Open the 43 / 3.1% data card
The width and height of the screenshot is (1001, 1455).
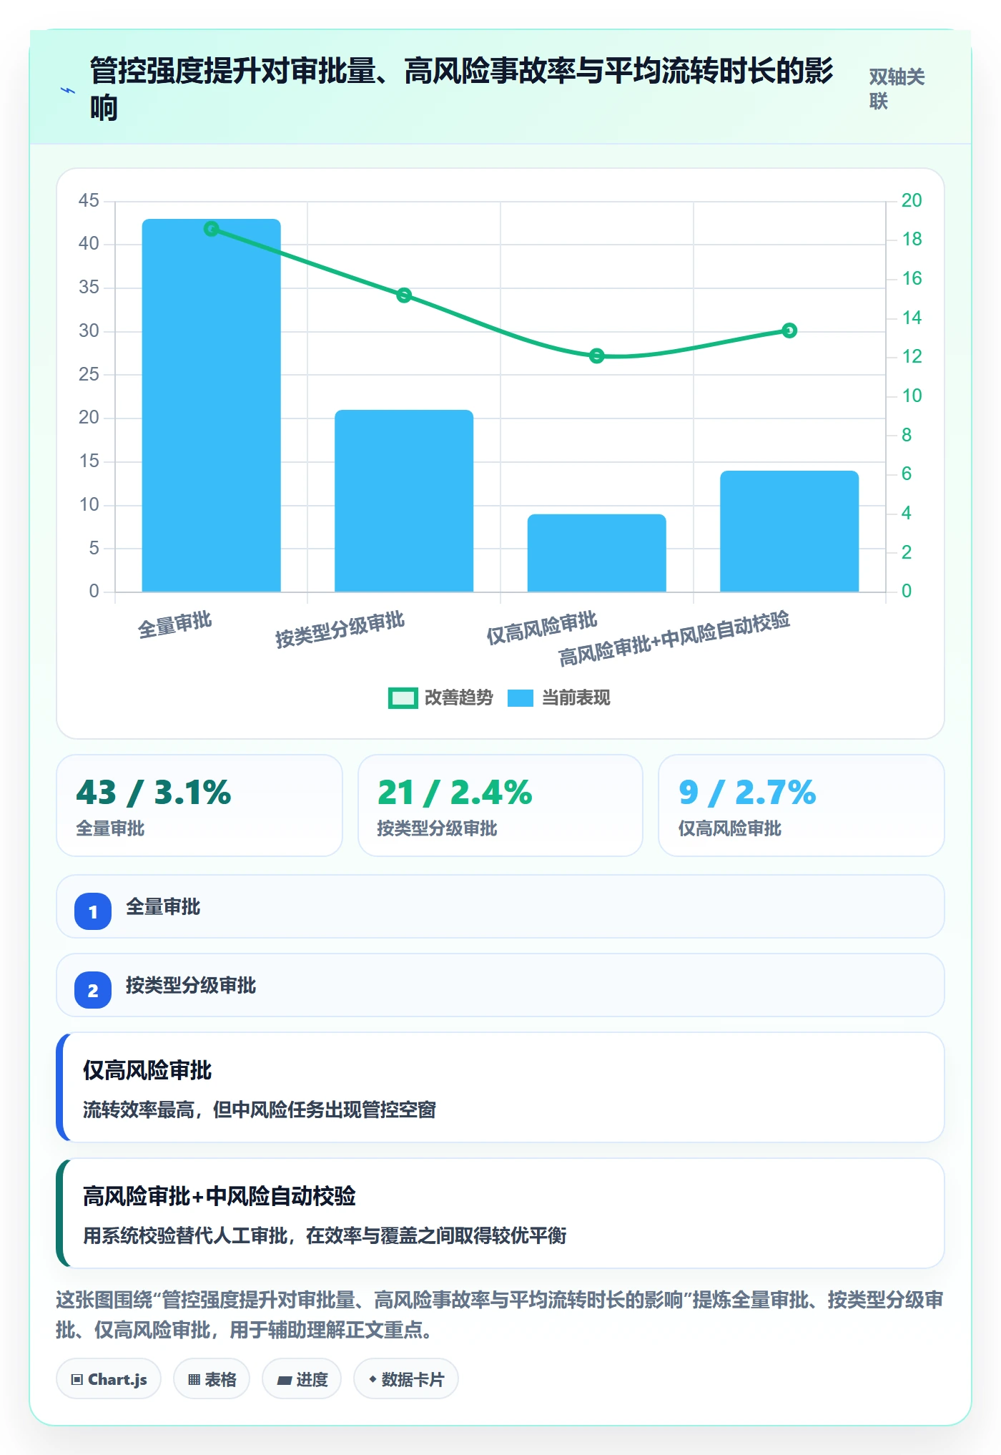pyautogui.click(x=199, y=805)
